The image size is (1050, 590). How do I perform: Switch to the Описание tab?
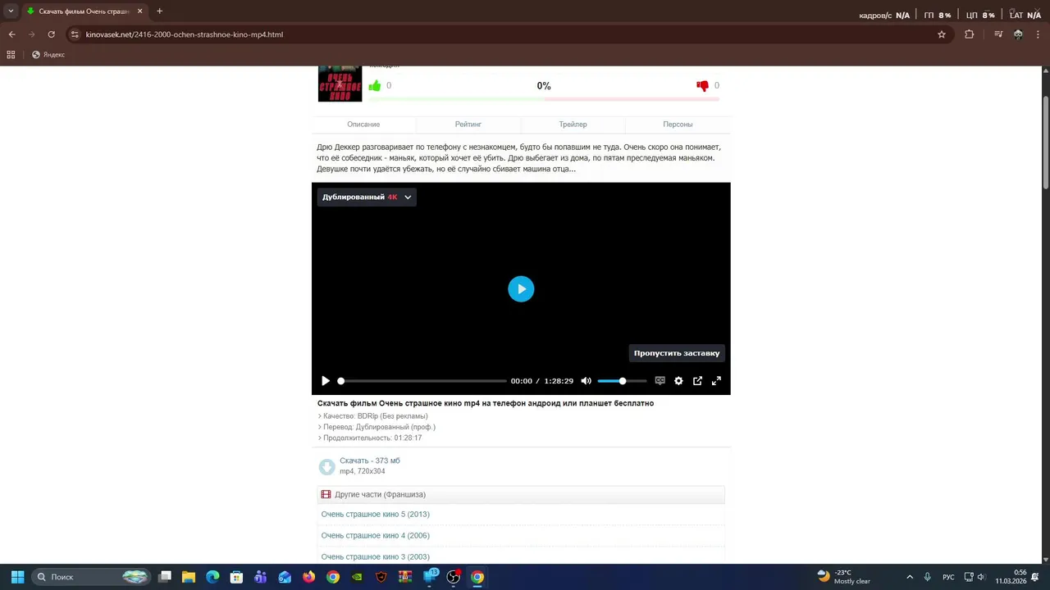363,125
